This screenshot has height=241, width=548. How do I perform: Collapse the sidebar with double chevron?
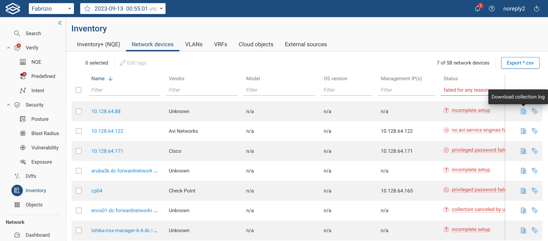click(60, 23)
